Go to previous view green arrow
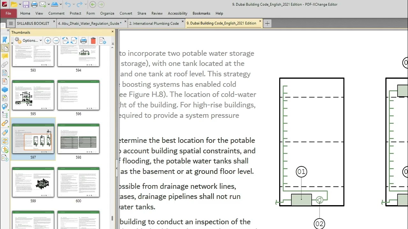The height and width of the screenshot is (229, 408). click(92, 4)
